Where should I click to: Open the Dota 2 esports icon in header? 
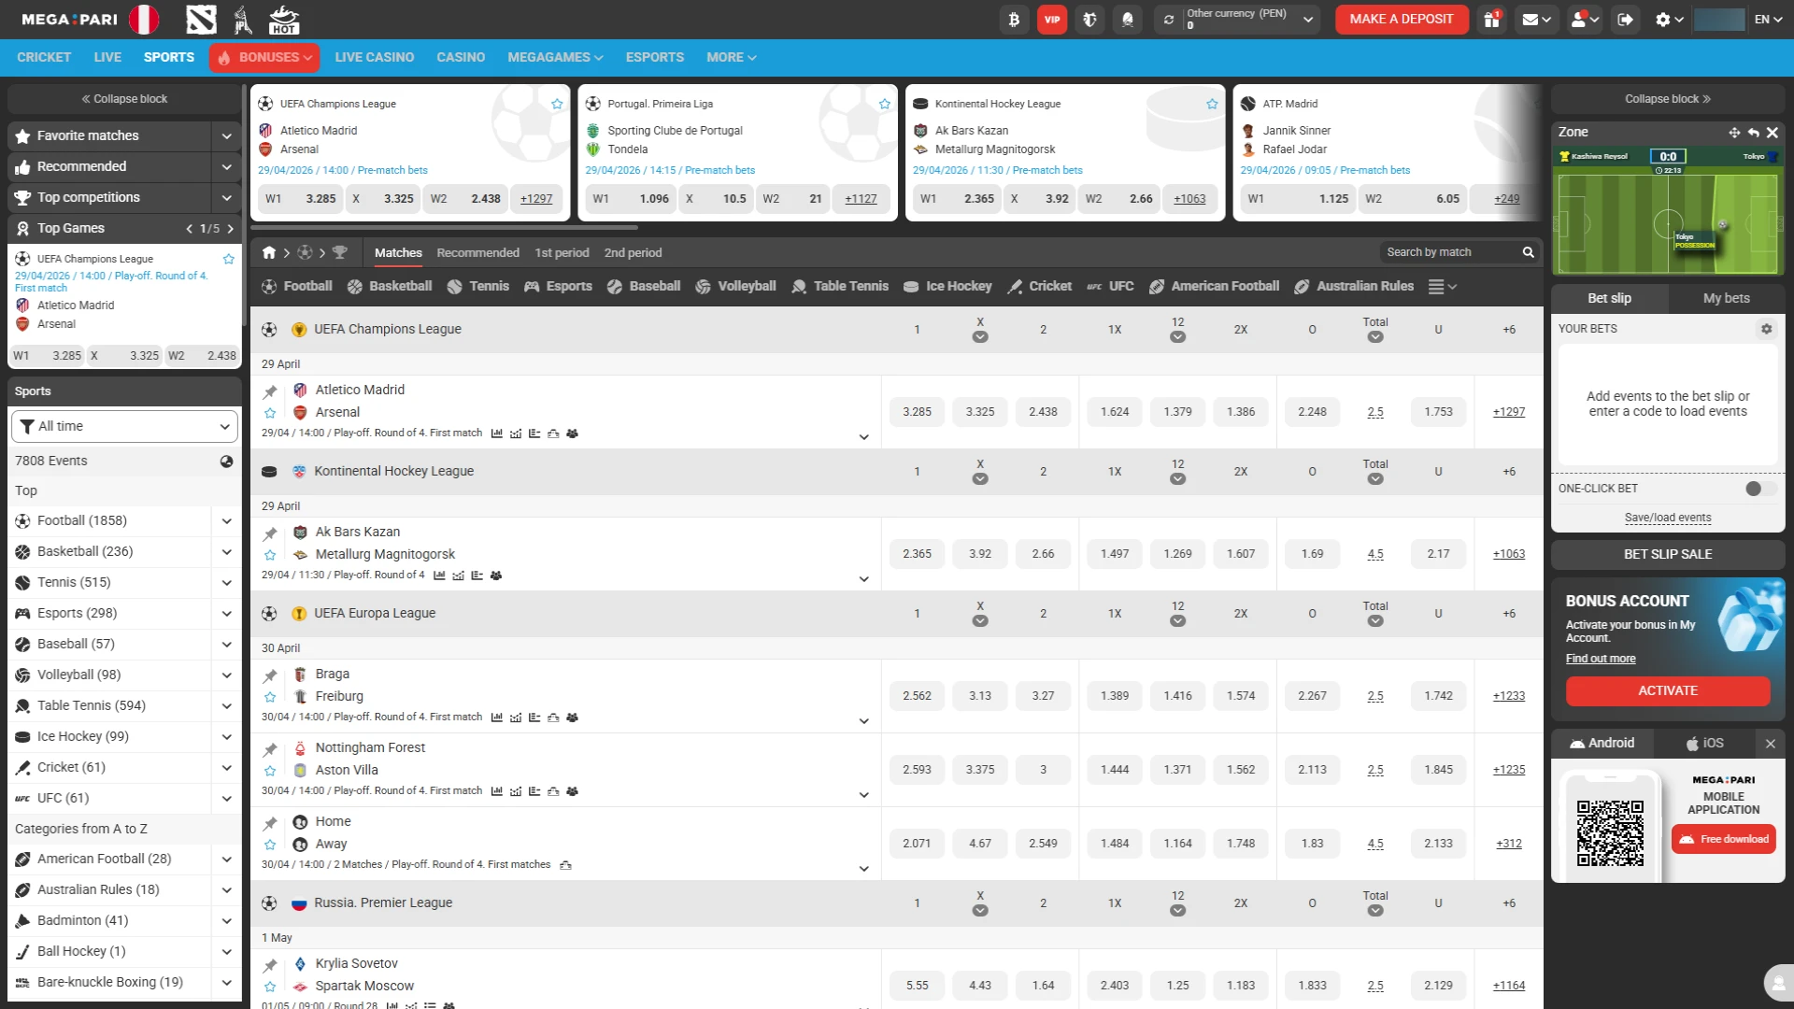(201, 19)
